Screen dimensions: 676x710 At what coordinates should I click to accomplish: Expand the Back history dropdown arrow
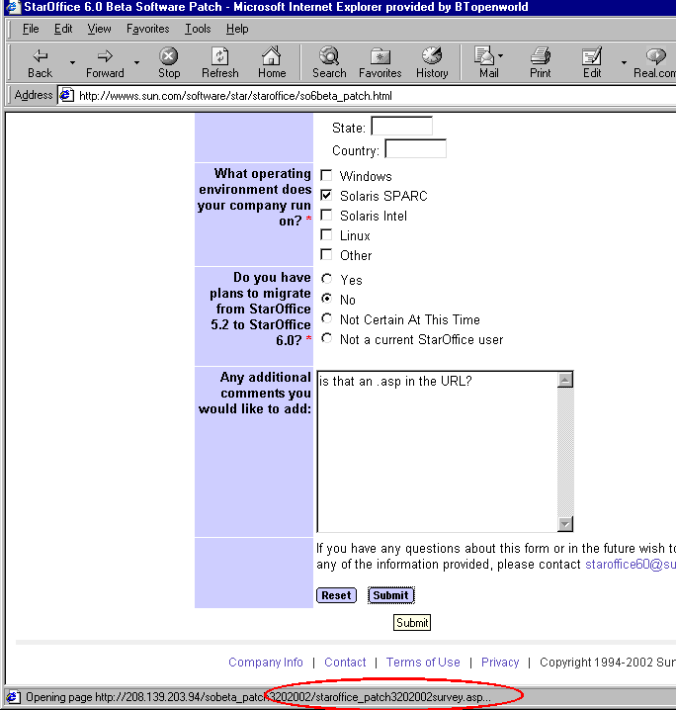72,62
